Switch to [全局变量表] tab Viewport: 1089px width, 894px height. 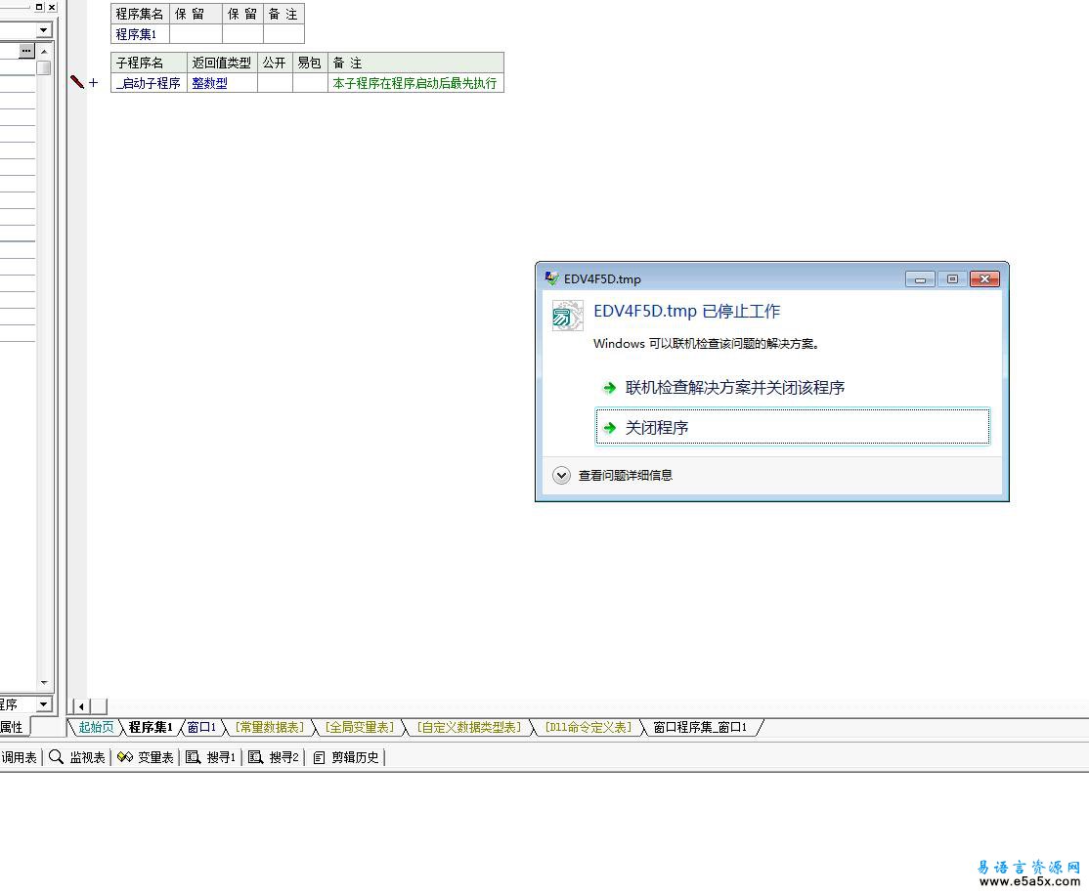click(359, 727)
